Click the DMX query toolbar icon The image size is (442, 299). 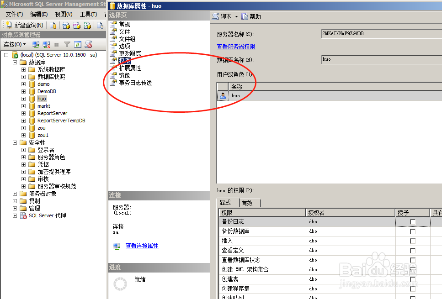coord(77,26)
